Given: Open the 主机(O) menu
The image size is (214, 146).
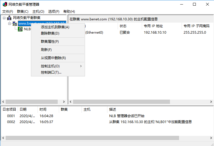Looking at the screenshot, I should coord(38,12).
